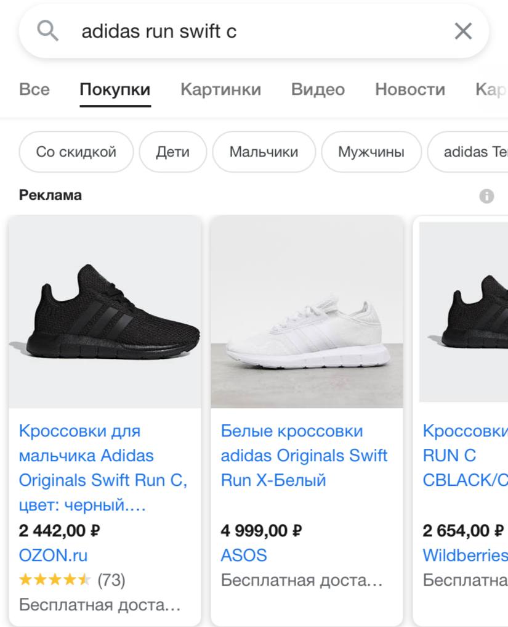Screen dimensions: 508x627
Task: Click the OZON.ru star rating
Action: click(x=55, y=580)
